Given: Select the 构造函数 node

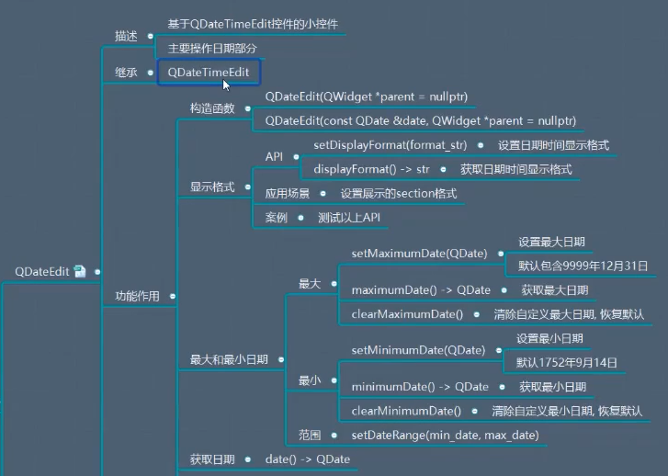Looking at the screenshot, I should (x=212, y=108).
